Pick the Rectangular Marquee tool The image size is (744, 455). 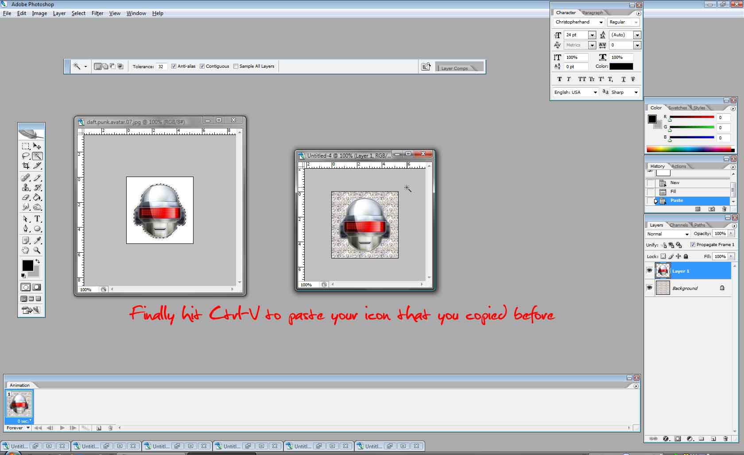point(26,146)
